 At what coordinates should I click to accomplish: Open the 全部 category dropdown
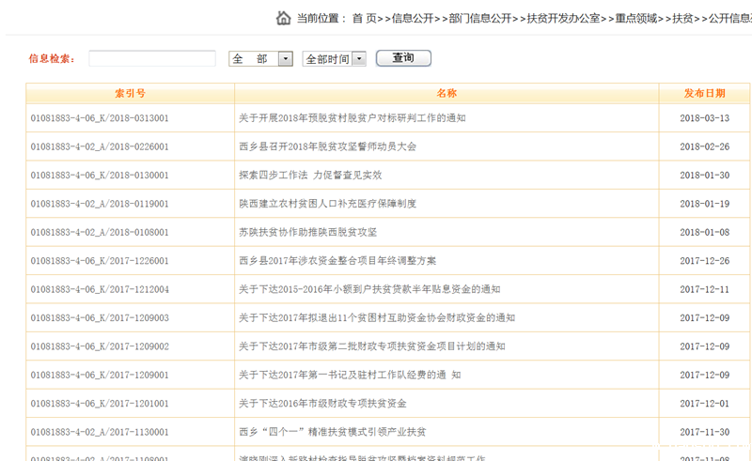coord(260,59)
